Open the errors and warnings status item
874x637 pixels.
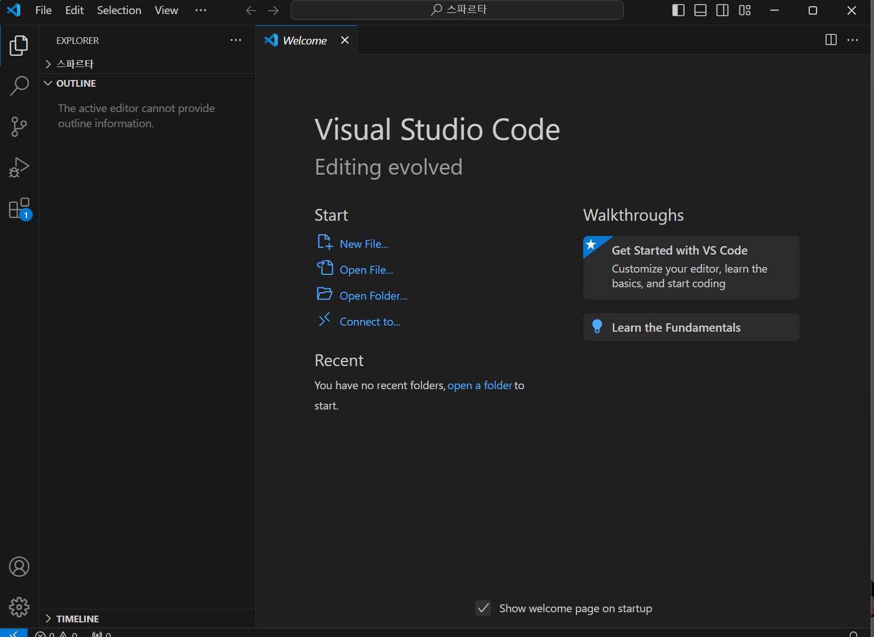(x=56, y=634)
